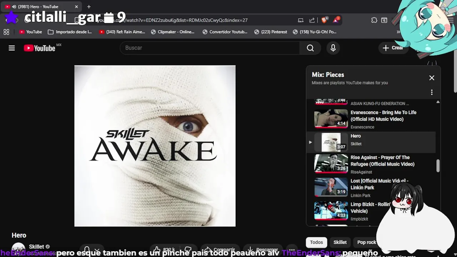This screenshot has width=457, height=257.
Task: Toggle the browser sidebar panel icon
Action: point(384,20)
